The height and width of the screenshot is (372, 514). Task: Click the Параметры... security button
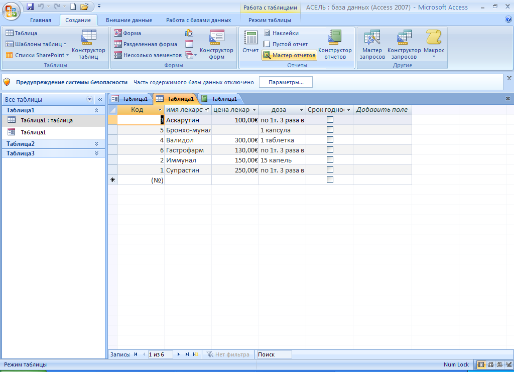coord(286,82)
